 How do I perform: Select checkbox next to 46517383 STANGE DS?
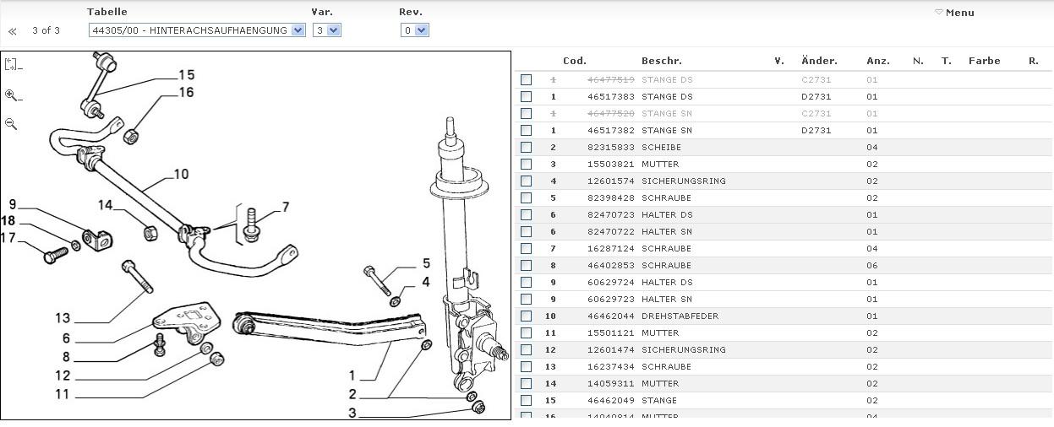tap(527, 97)
